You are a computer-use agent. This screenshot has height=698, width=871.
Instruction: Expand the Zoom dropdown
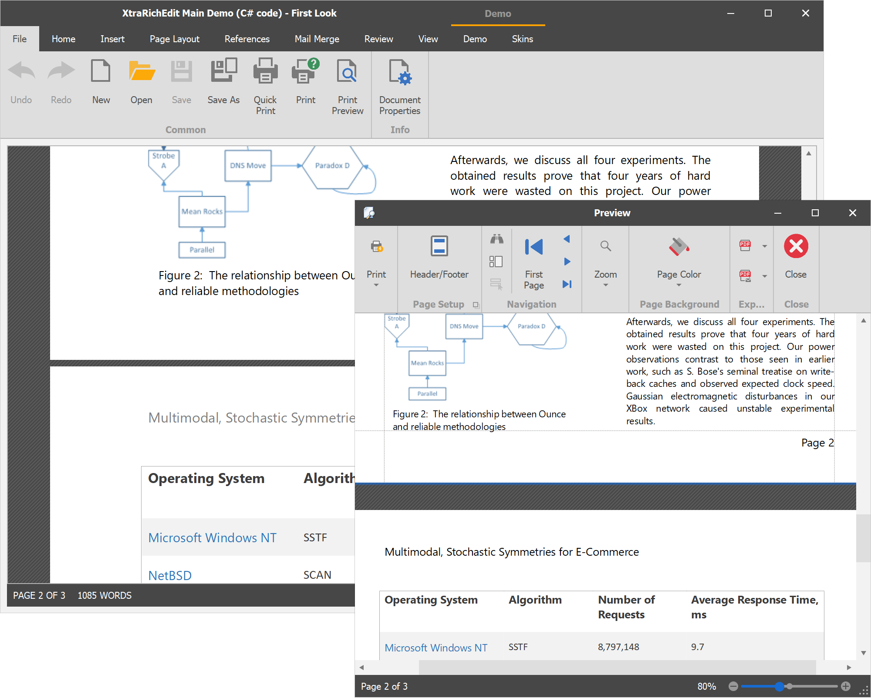click(x=605, y=285)
